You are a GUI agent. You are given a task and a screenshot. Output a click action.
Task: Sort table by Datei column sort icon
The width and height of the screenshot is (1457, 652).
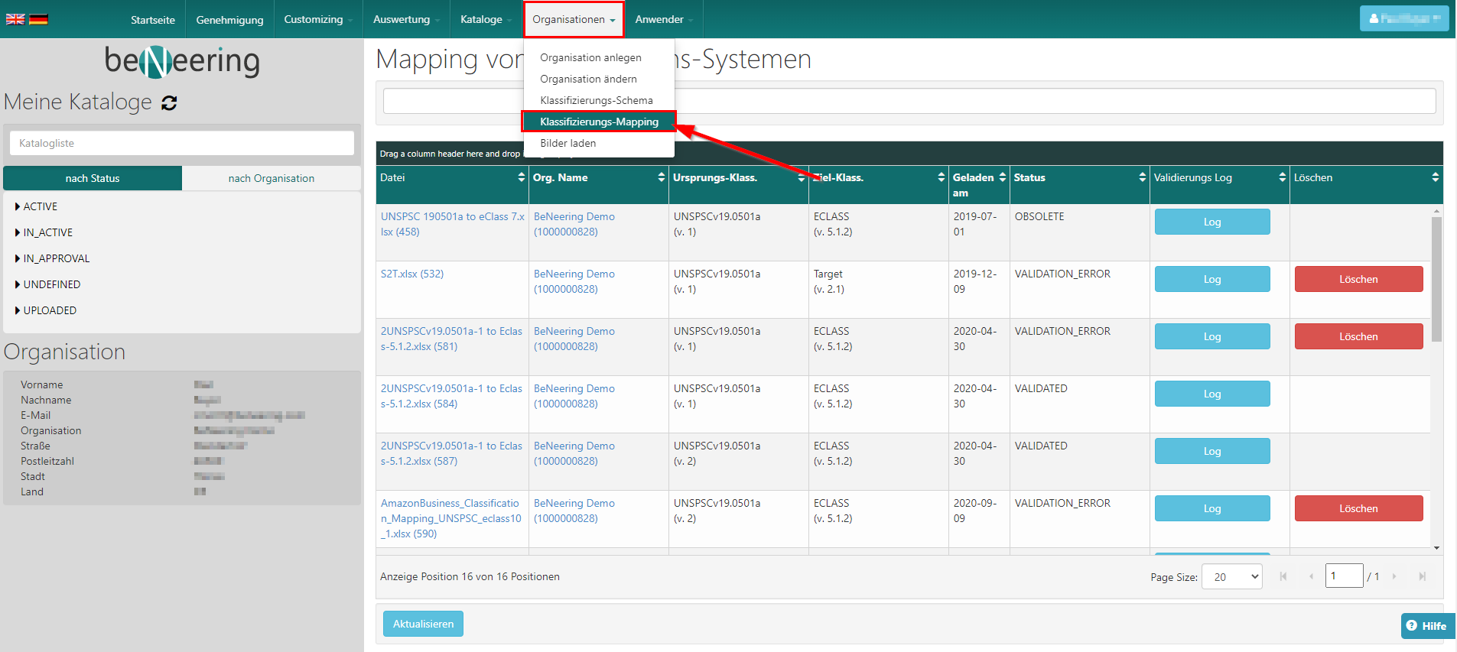[521, 177]
